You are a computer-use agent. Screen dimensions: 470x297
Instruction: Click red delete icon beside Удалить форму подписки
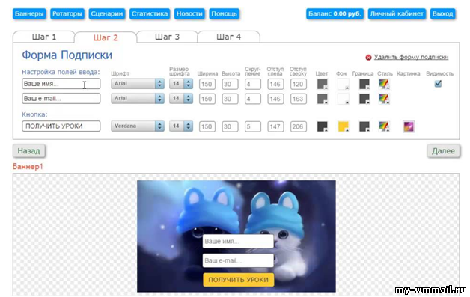368,58
